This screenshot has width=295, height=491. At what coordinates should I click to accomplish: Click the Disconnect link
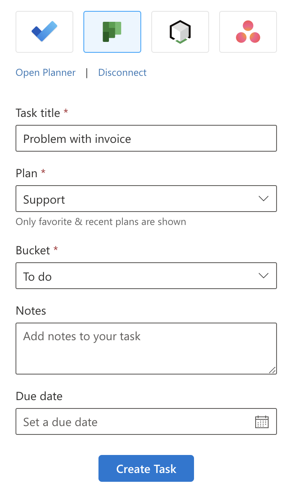click(122, 72)
